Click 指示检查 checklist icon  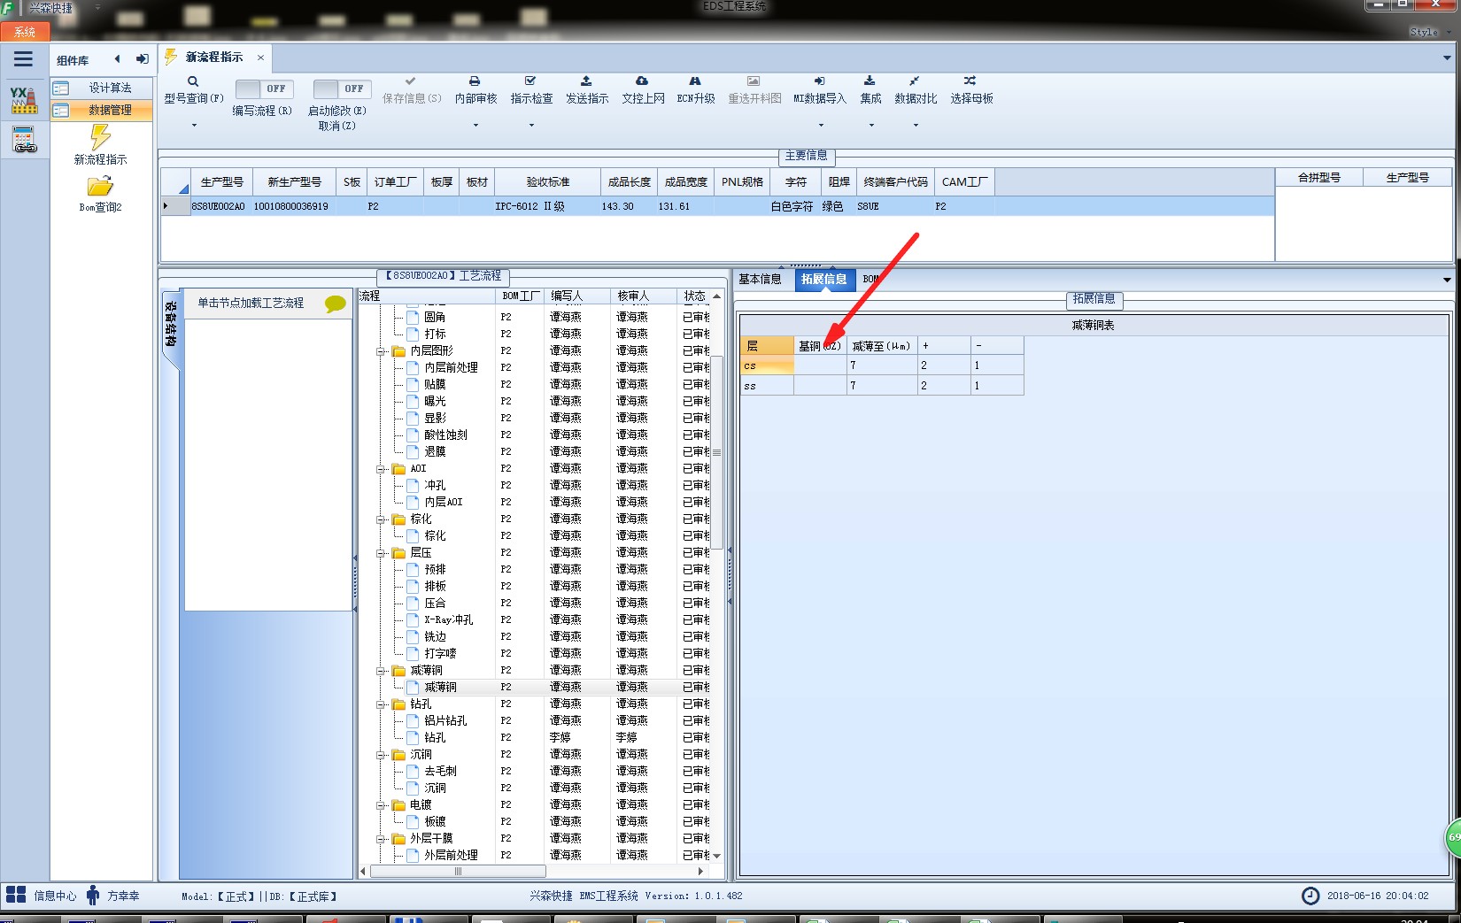click(x=530, y=81)
